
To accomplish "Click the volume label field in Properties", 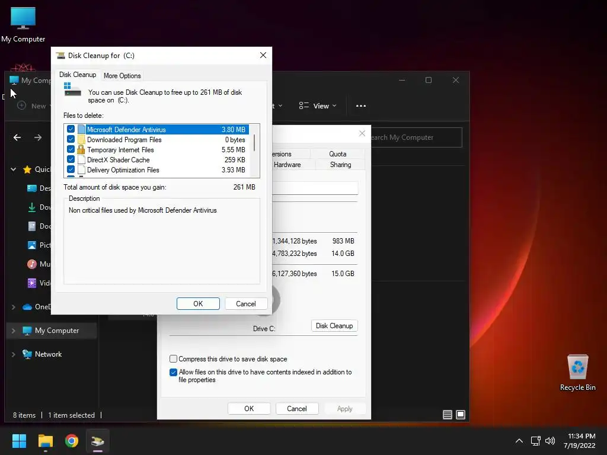I will (315, 188).
